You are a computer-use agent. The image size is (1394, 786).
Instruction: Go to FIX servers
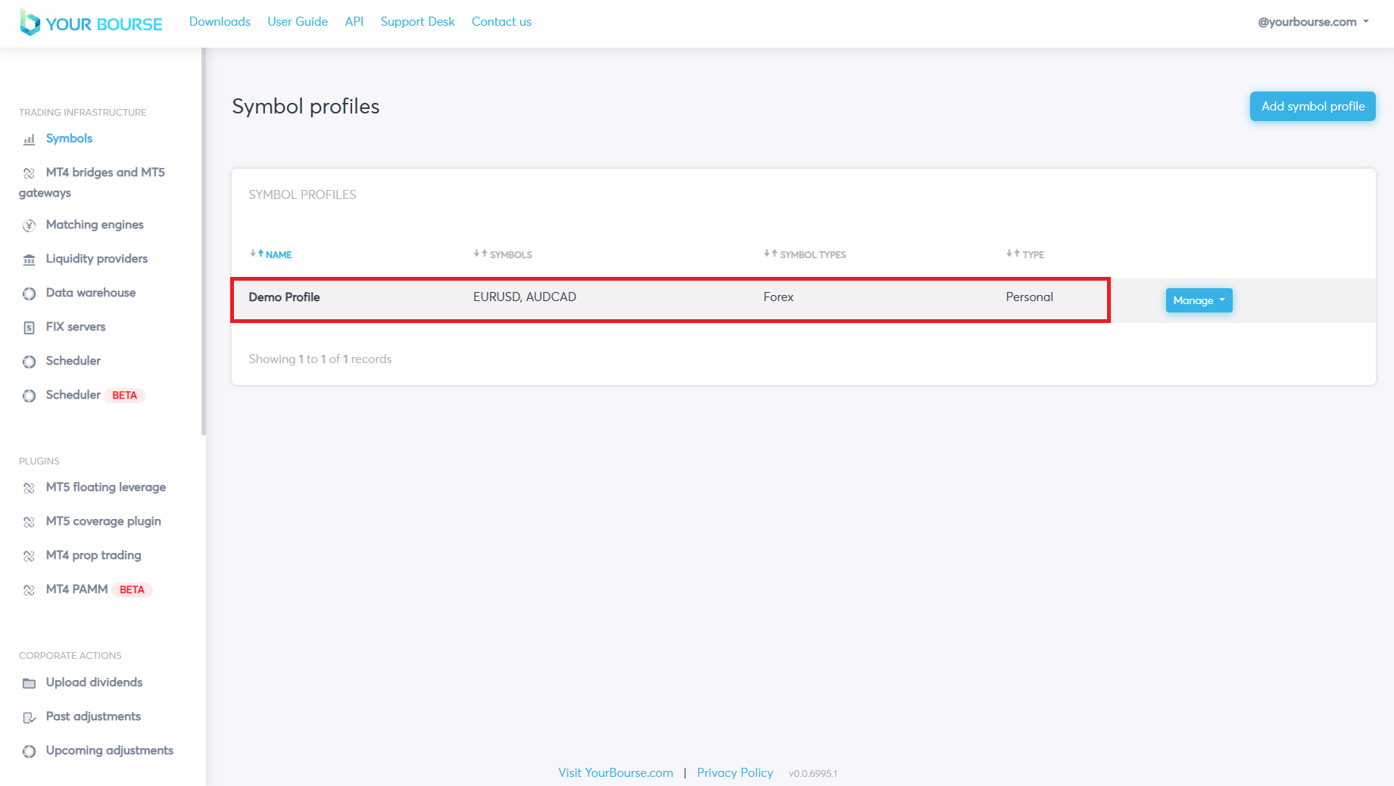tap(76, 327)
